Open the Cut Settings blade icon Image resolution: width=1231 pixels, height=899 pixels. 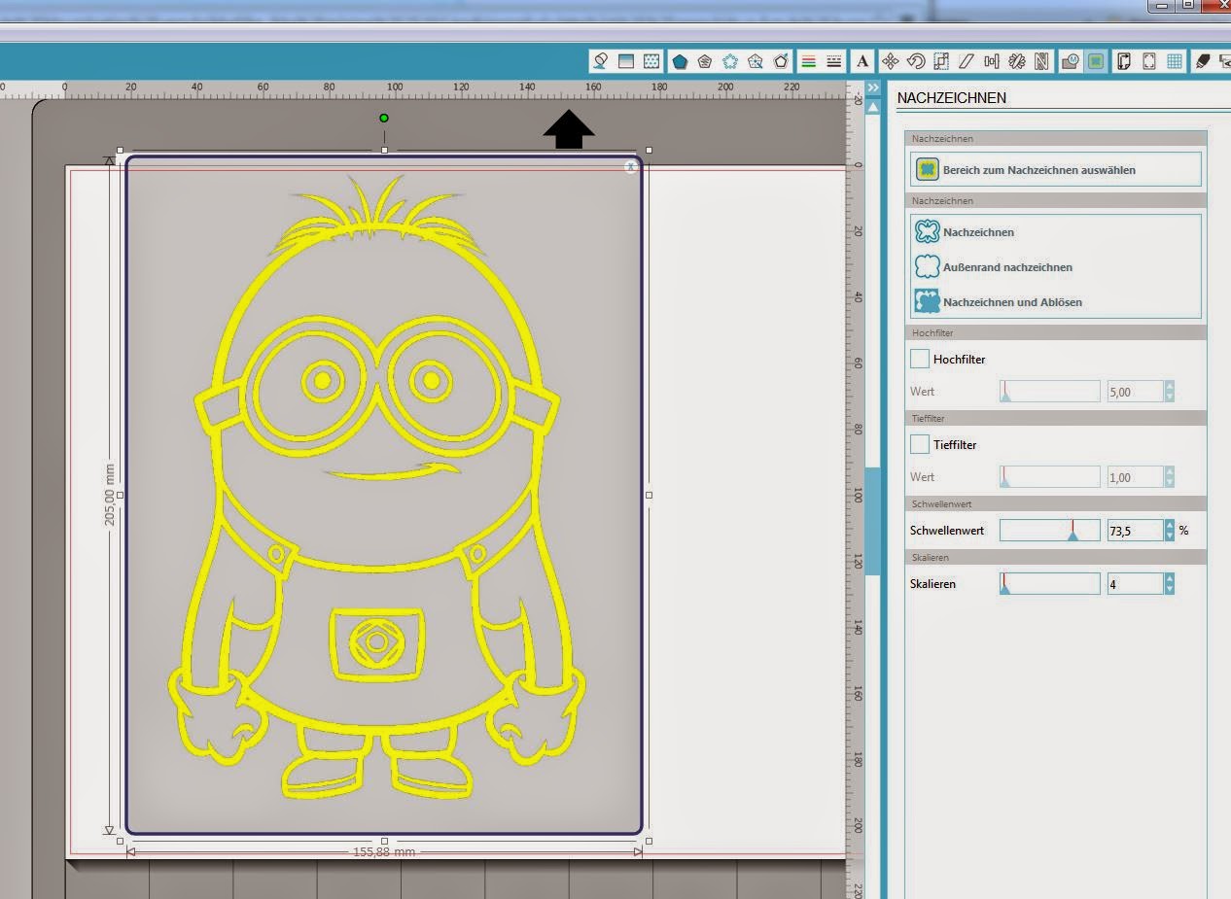click(x=1203, y=61)
